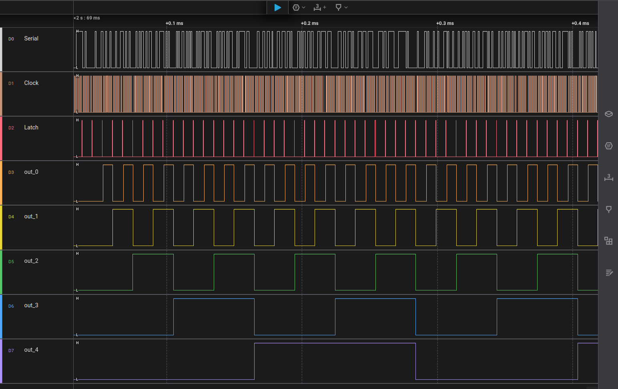Open markers pin icon in right sidebar

tap(608, 209)
